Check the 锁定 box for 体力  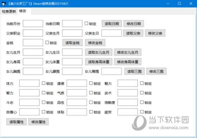[44, 83]
